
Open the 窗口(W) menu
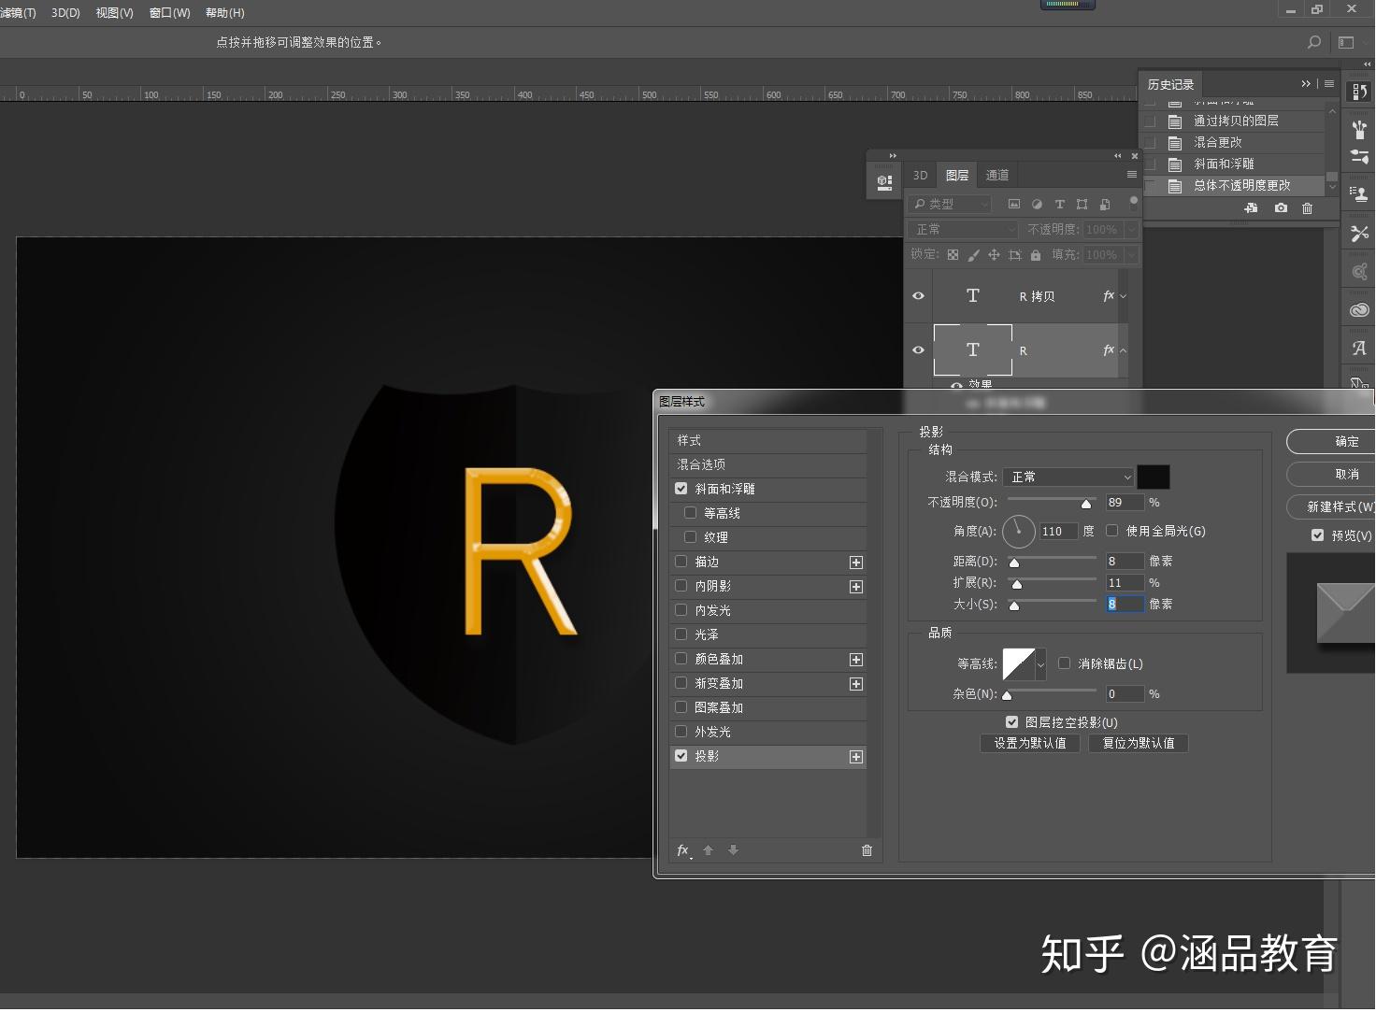[169, 13]
